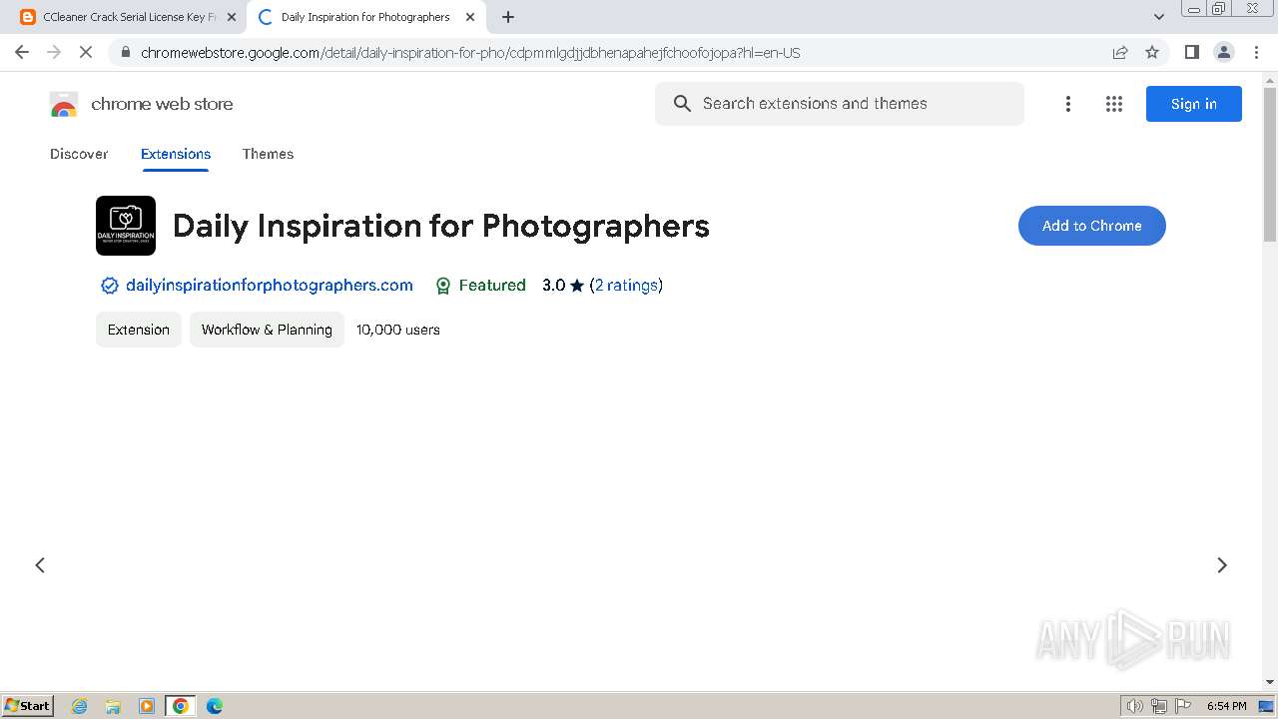Open the dailyinspirationforphotographers.com link
Screen dimensions: 1278x719
click(x=270, y=286)
